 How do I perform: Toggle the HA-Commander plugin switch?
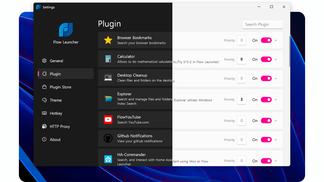[x=266, y=161]
